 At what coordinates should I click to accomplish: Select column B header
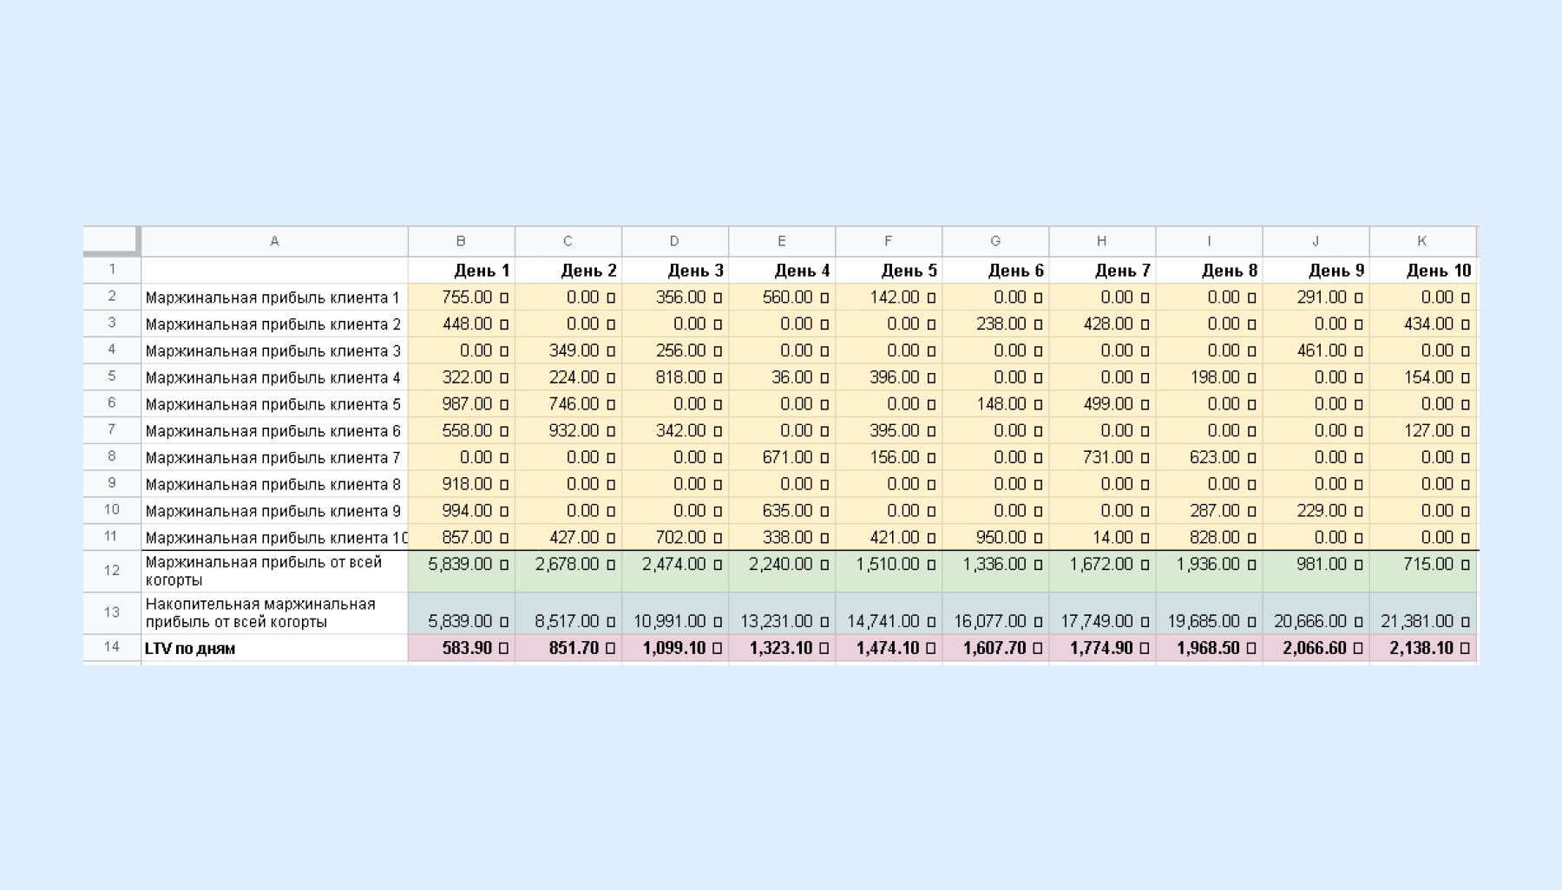click(462, 241)
